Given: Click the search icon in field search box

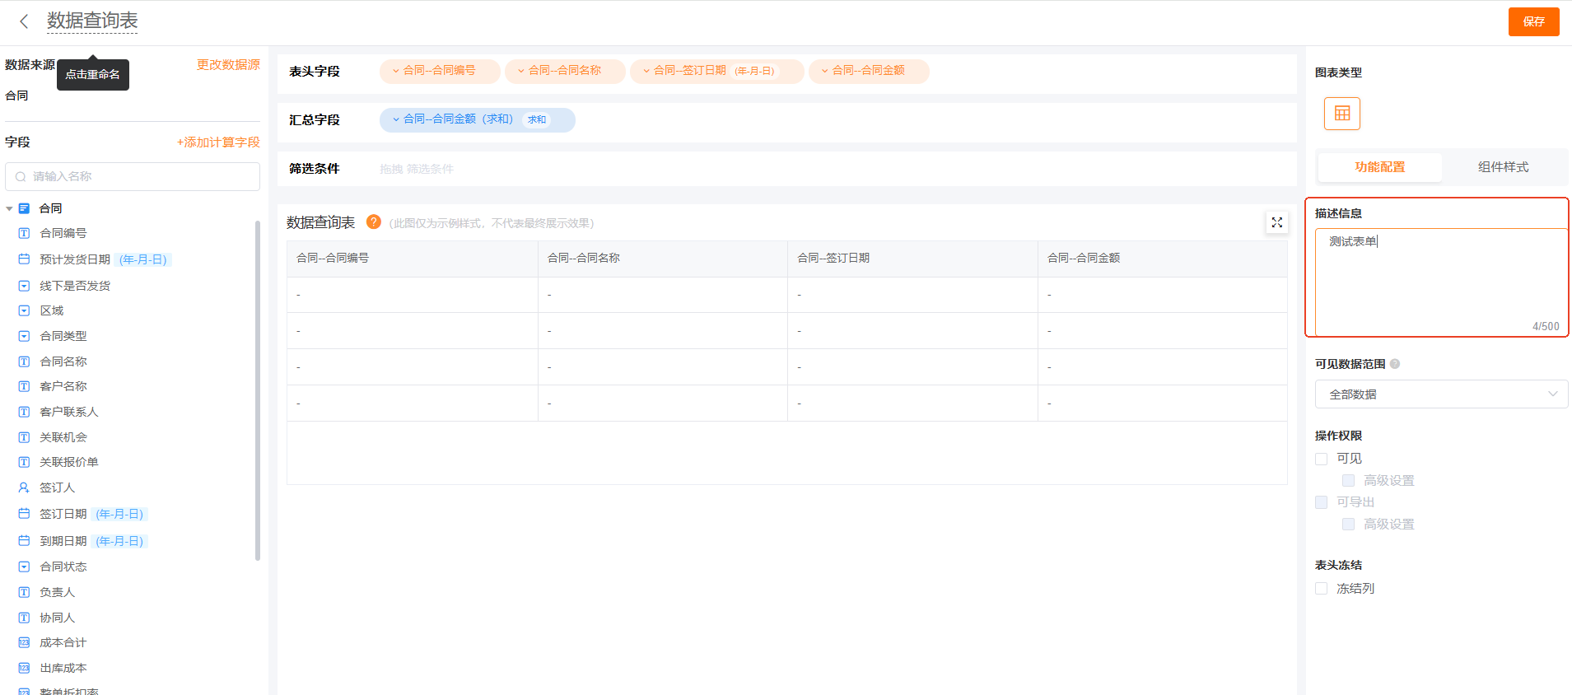Looking at the screenshot, I should [x=21, y=177].
